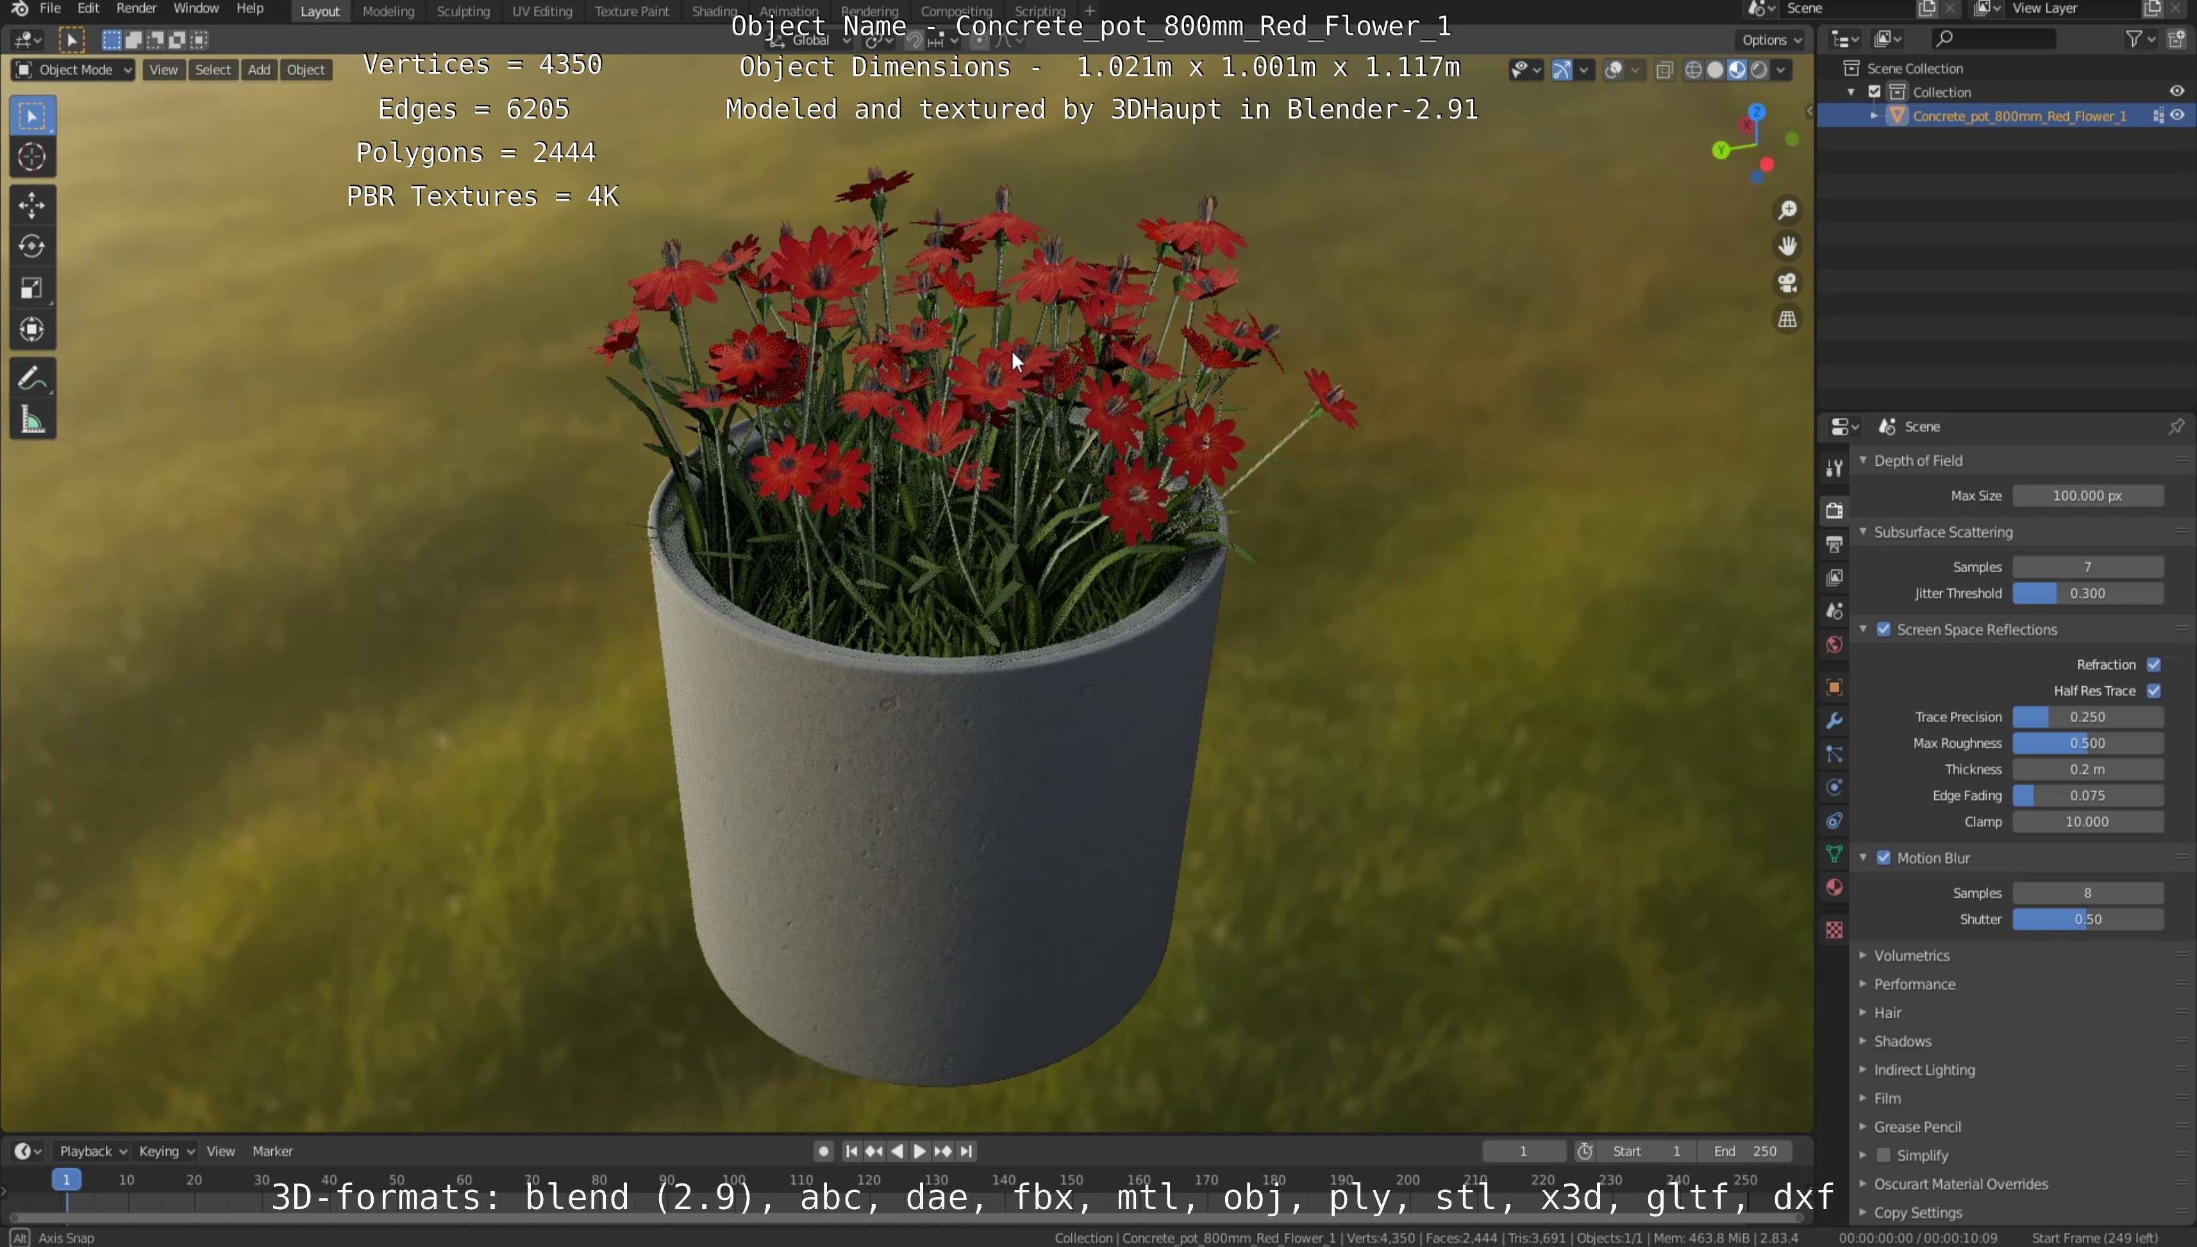Viewport: 2197px width, 1247px height.
Task: Open the Modifier properties wrench tab
Action: pos(1834,720)
